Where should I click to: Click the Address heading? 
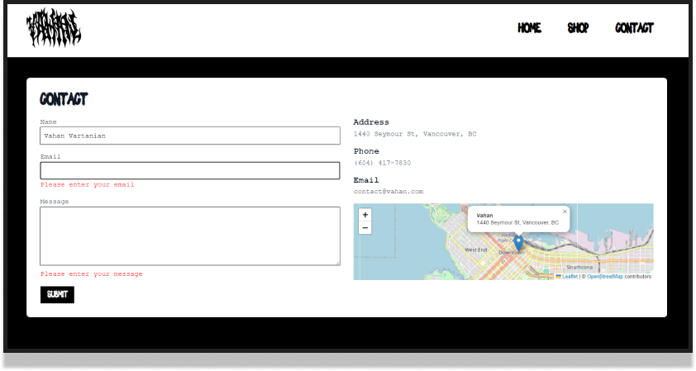[371, 122]
